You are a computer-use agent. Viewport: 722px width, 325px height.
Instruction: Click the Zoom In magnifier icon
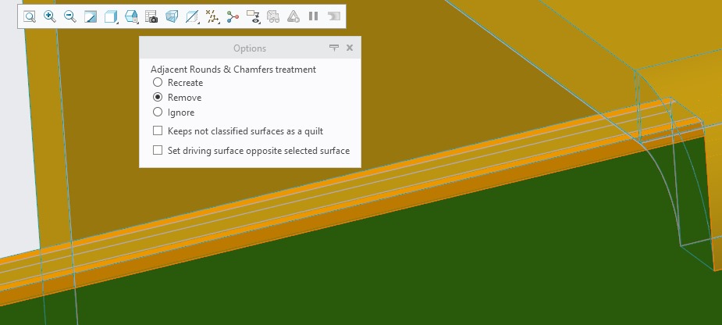[50, 16]
